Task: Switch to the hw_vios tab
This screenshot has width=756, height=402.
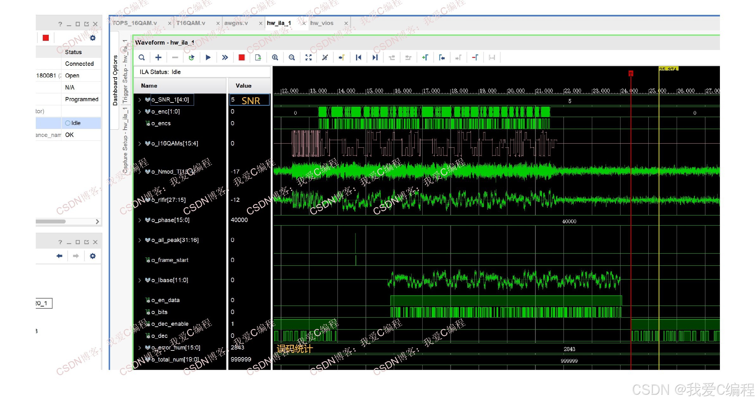Action: pos(322,23)
